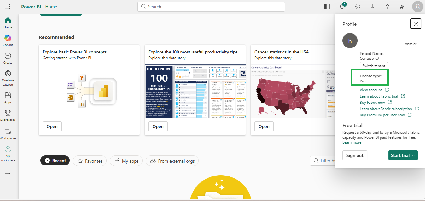Click the tenant info icon beside Contoso
Image resolution: width=425 pixels, height=201 pixels.
click(377, 58)
